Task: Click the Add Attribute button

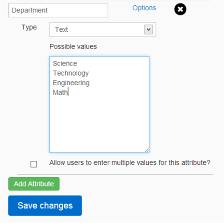Action: pos(34,184)
